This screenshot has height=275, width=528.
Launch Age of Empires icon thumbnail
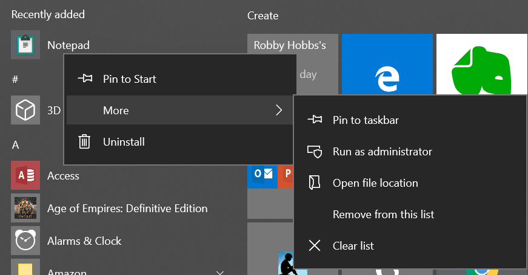pos(25,208)
